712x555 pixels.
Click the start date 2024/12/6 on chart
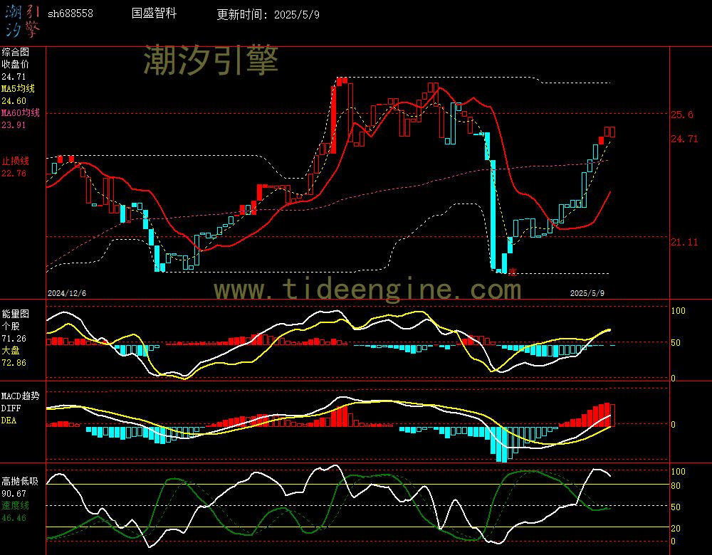coord(67,293)
